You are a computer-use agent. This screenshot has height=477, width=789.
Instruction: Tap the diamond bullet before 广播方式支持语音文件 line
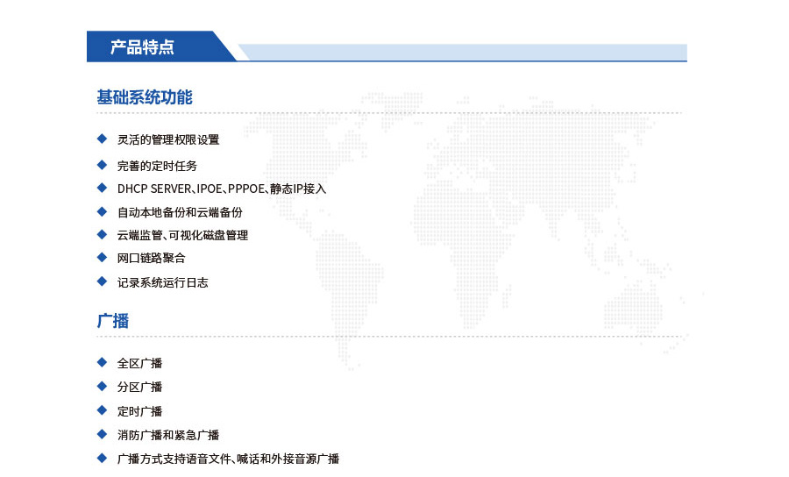click(102, 458)
